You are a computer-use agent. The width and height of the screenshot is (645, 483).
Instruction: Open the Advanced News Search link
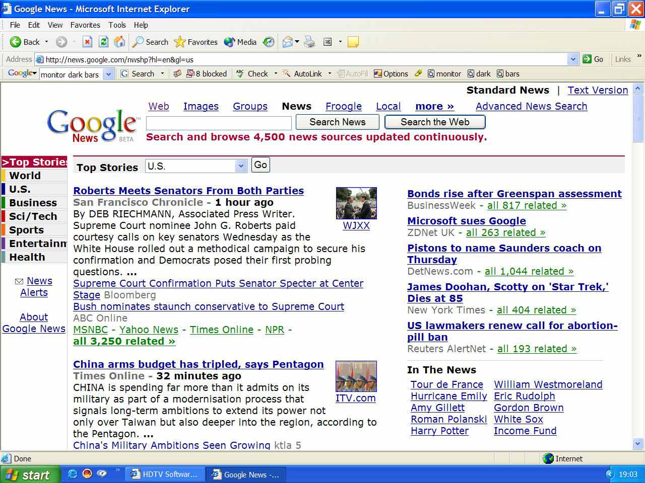[x=532, y=106]
